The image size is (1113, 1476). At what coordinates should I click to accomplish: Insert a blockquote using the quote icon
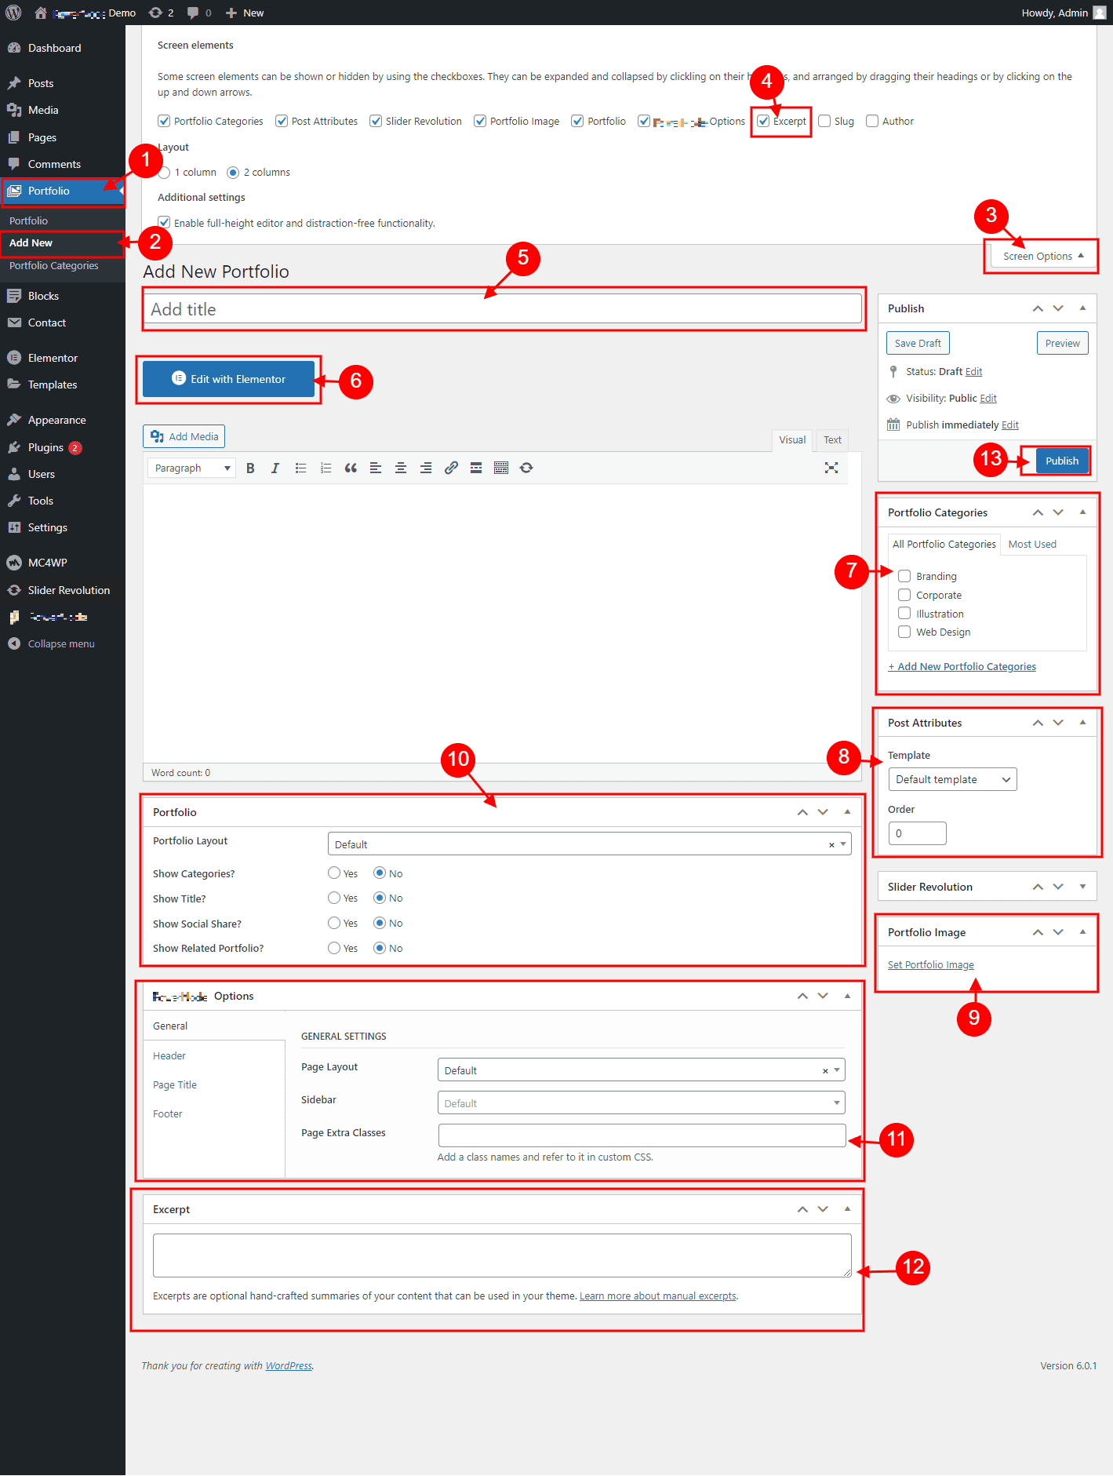tap(351, 468)
